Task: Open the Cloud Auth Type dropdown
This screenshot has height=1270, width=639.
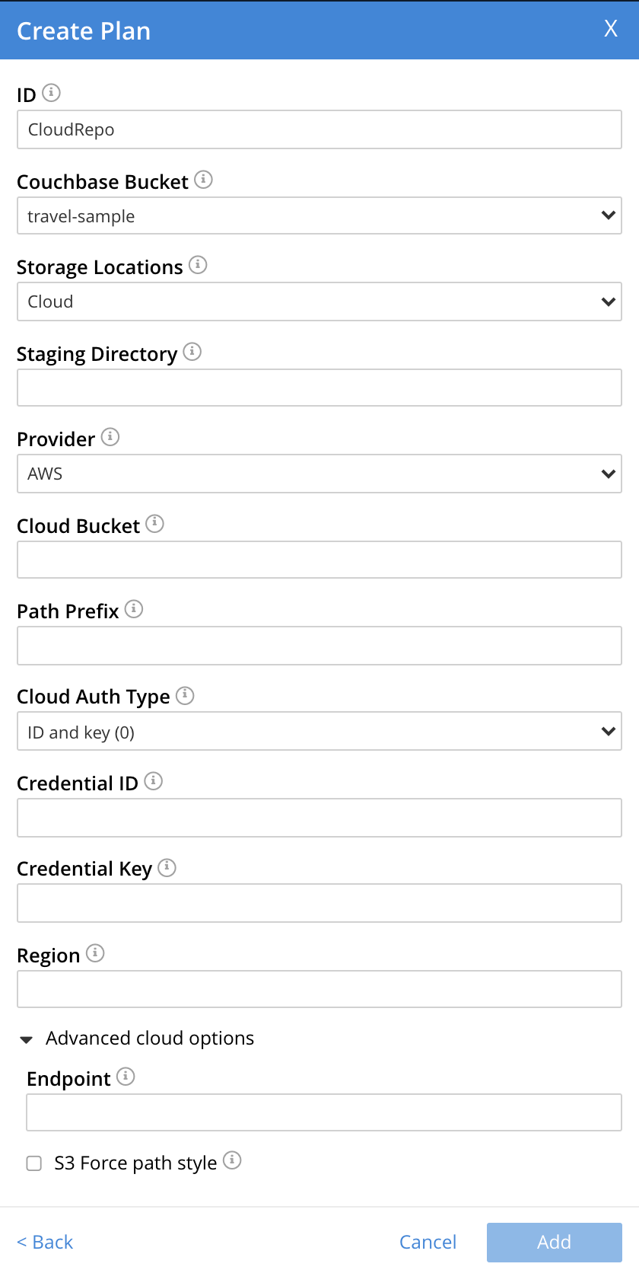Action: (x=319, y=732)
